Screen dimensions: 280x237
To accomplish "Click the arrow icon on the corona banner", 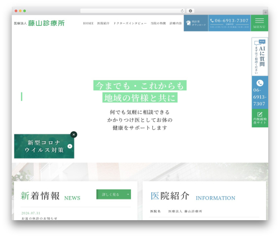I will 70,146.
